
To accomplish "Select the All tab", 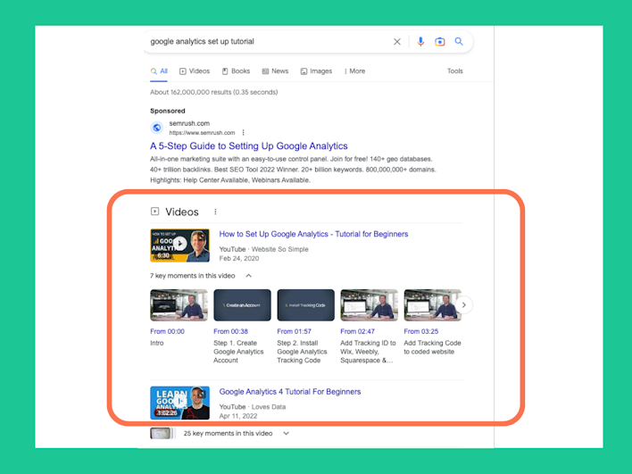I will coord(159,71).
